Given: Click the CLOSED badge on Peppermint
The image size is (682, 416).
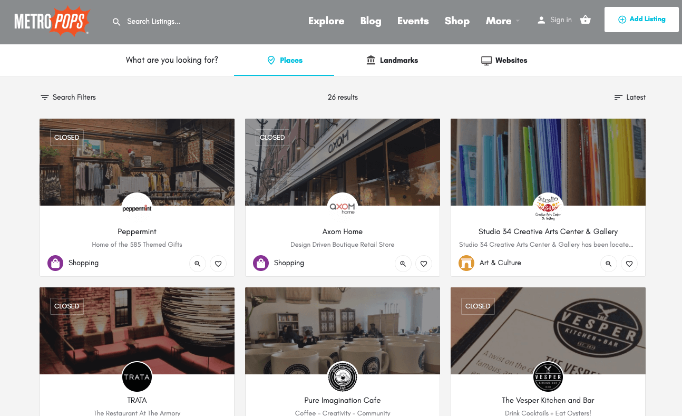Looking at the screenshot, I should 67,138.
